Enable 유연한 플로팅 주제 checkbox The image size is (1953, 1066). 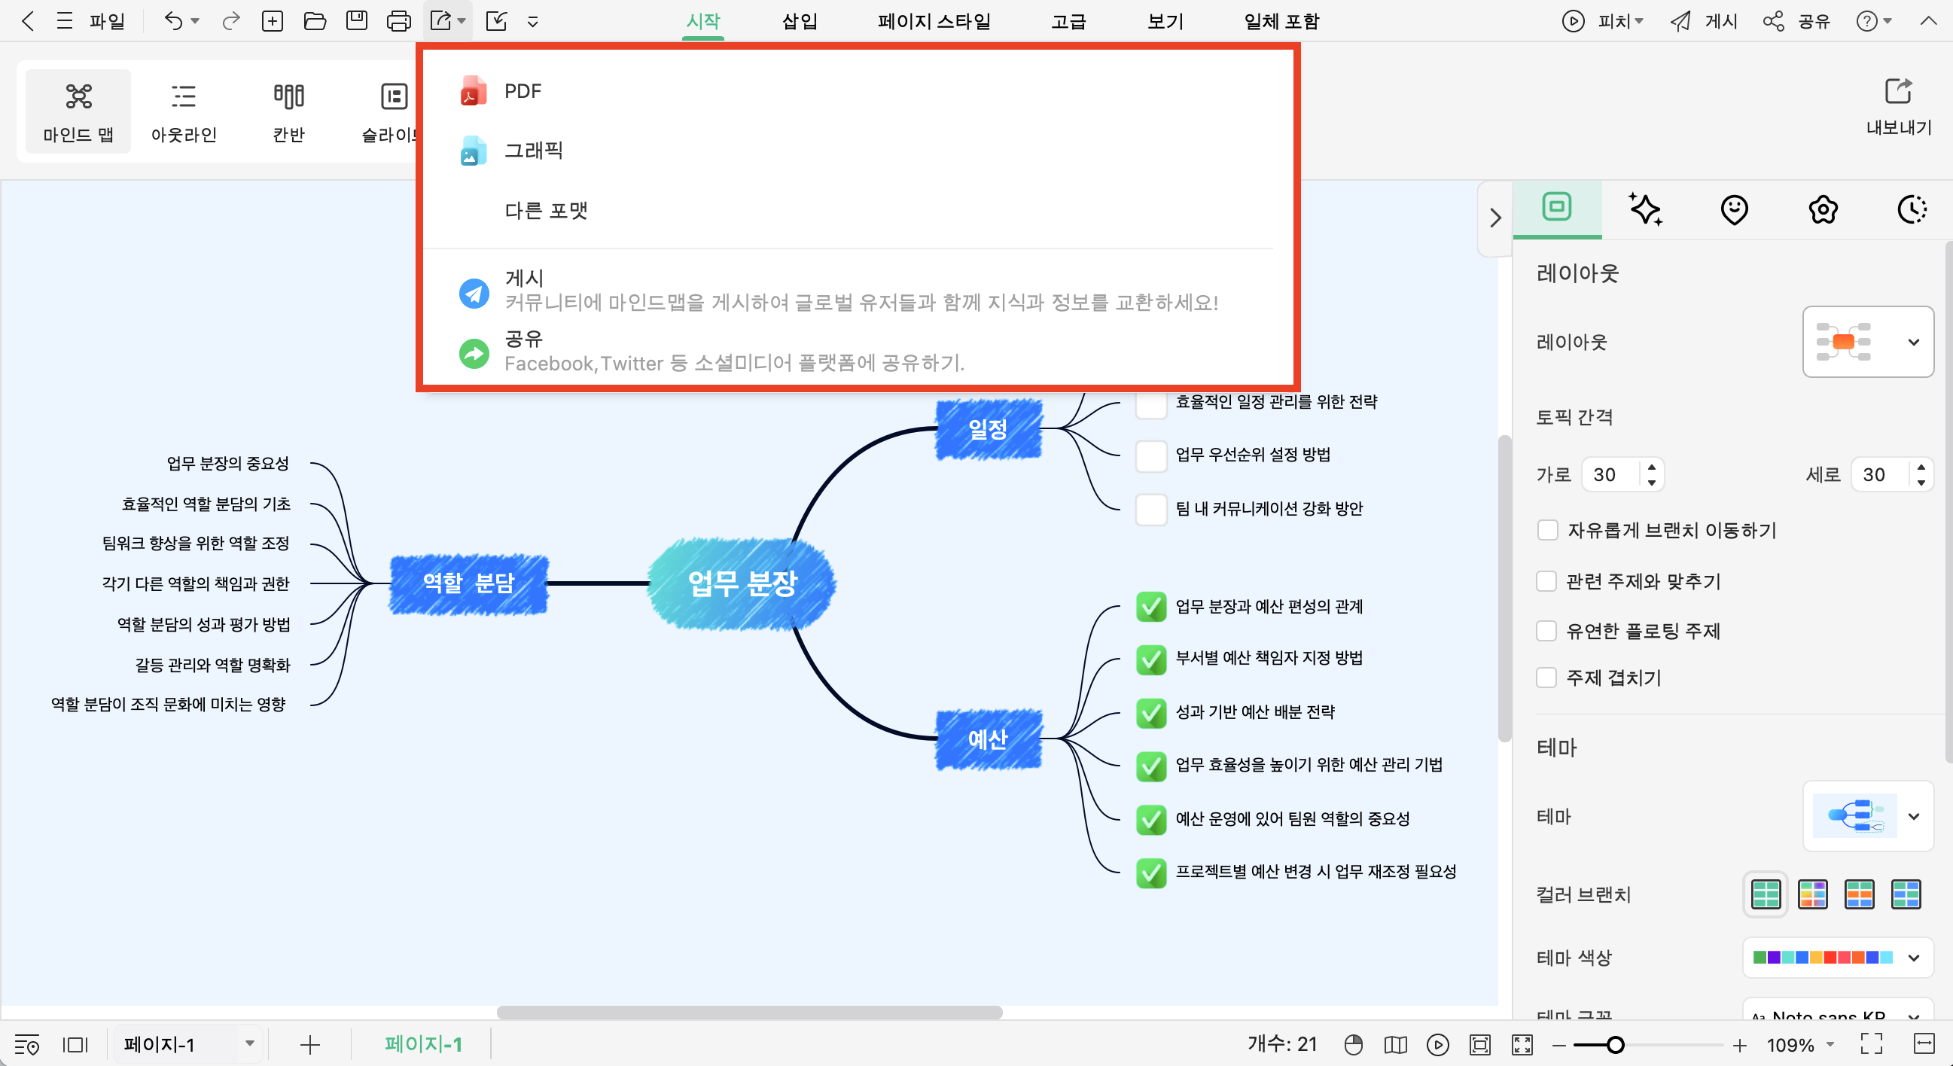coord(1546,631)
